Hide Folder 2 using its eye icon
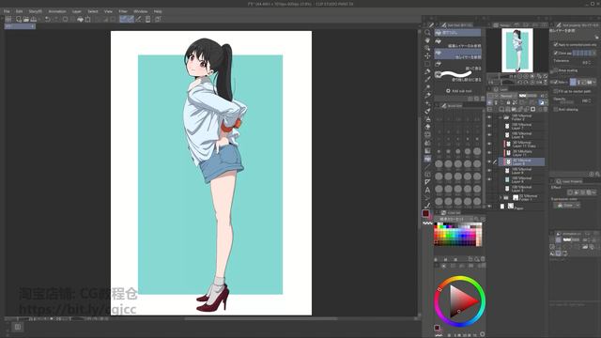This screenshot has height=338, width=601. pyautogui.click(x=489, y=117)
